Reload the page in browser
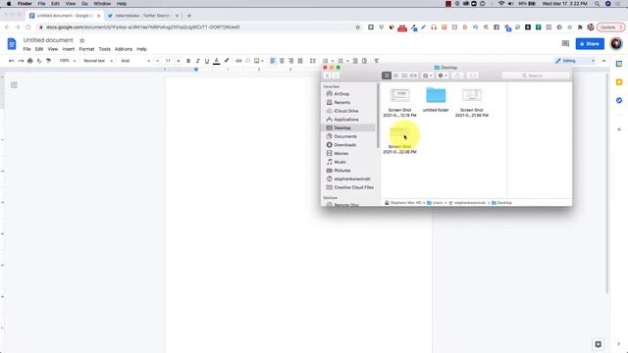Image resolution: width=628 pixels, height=353 pixels. coord(28,27)
